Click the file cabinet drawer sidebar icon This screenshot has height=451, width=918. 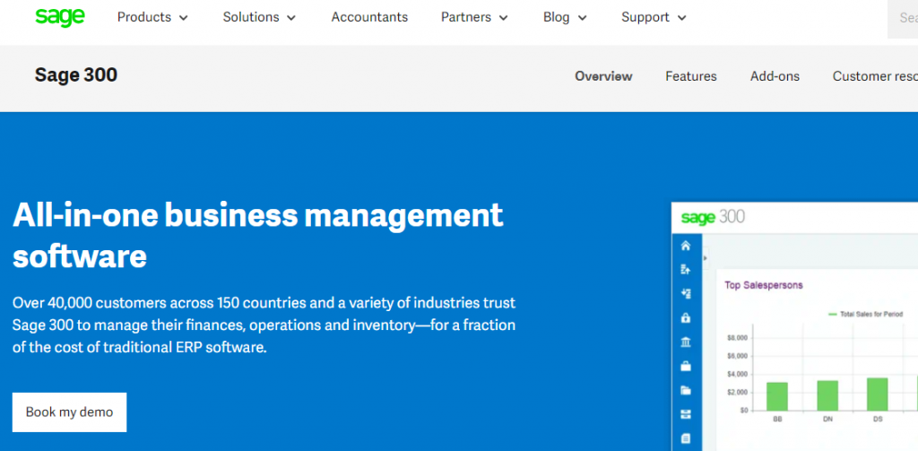coord(686,414)
